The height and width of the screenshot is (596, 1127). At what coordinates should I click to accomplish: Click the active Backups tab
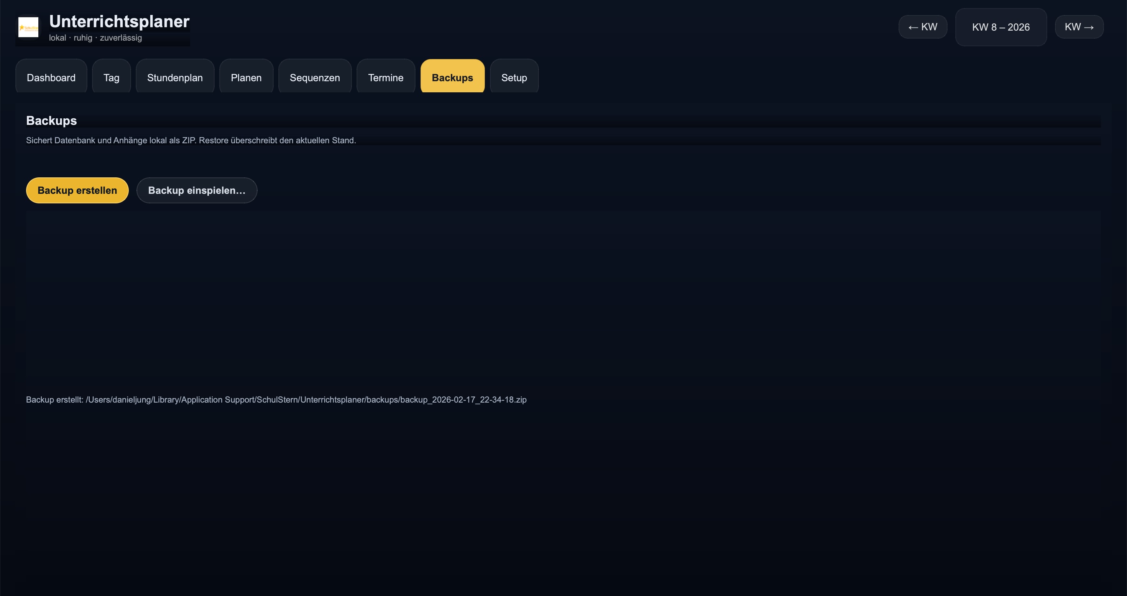(452, 77)
